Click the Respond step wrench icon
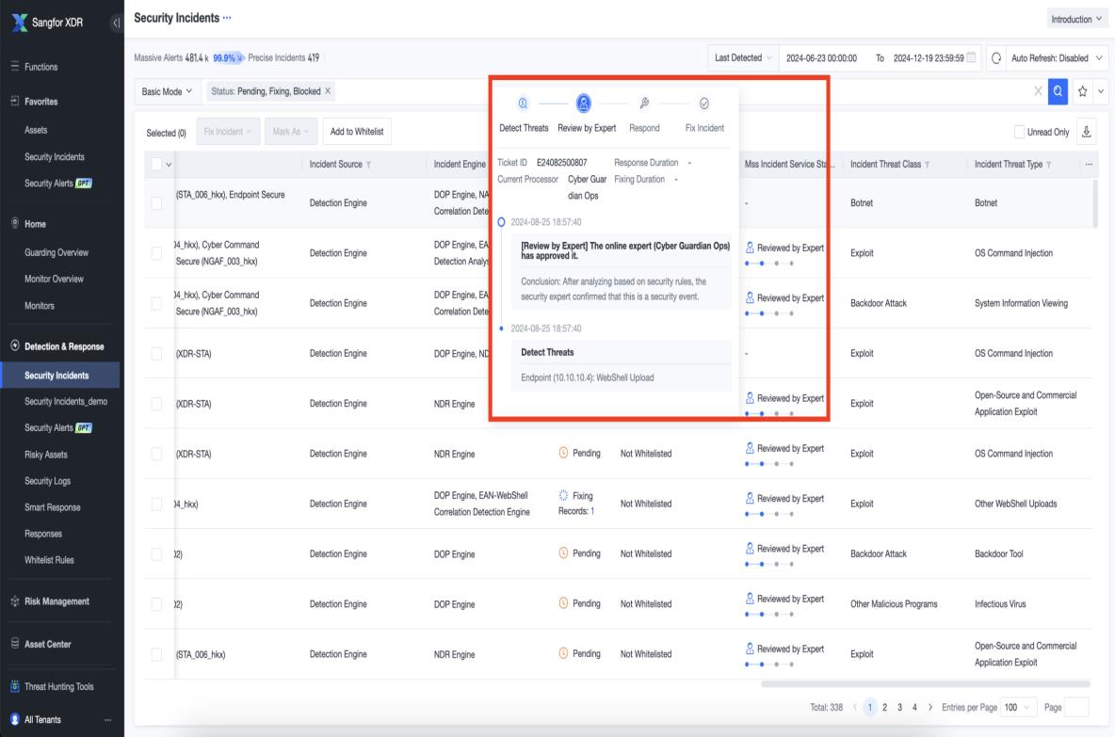This screenshot has height=737, width=1115. [x=644, y=104]
